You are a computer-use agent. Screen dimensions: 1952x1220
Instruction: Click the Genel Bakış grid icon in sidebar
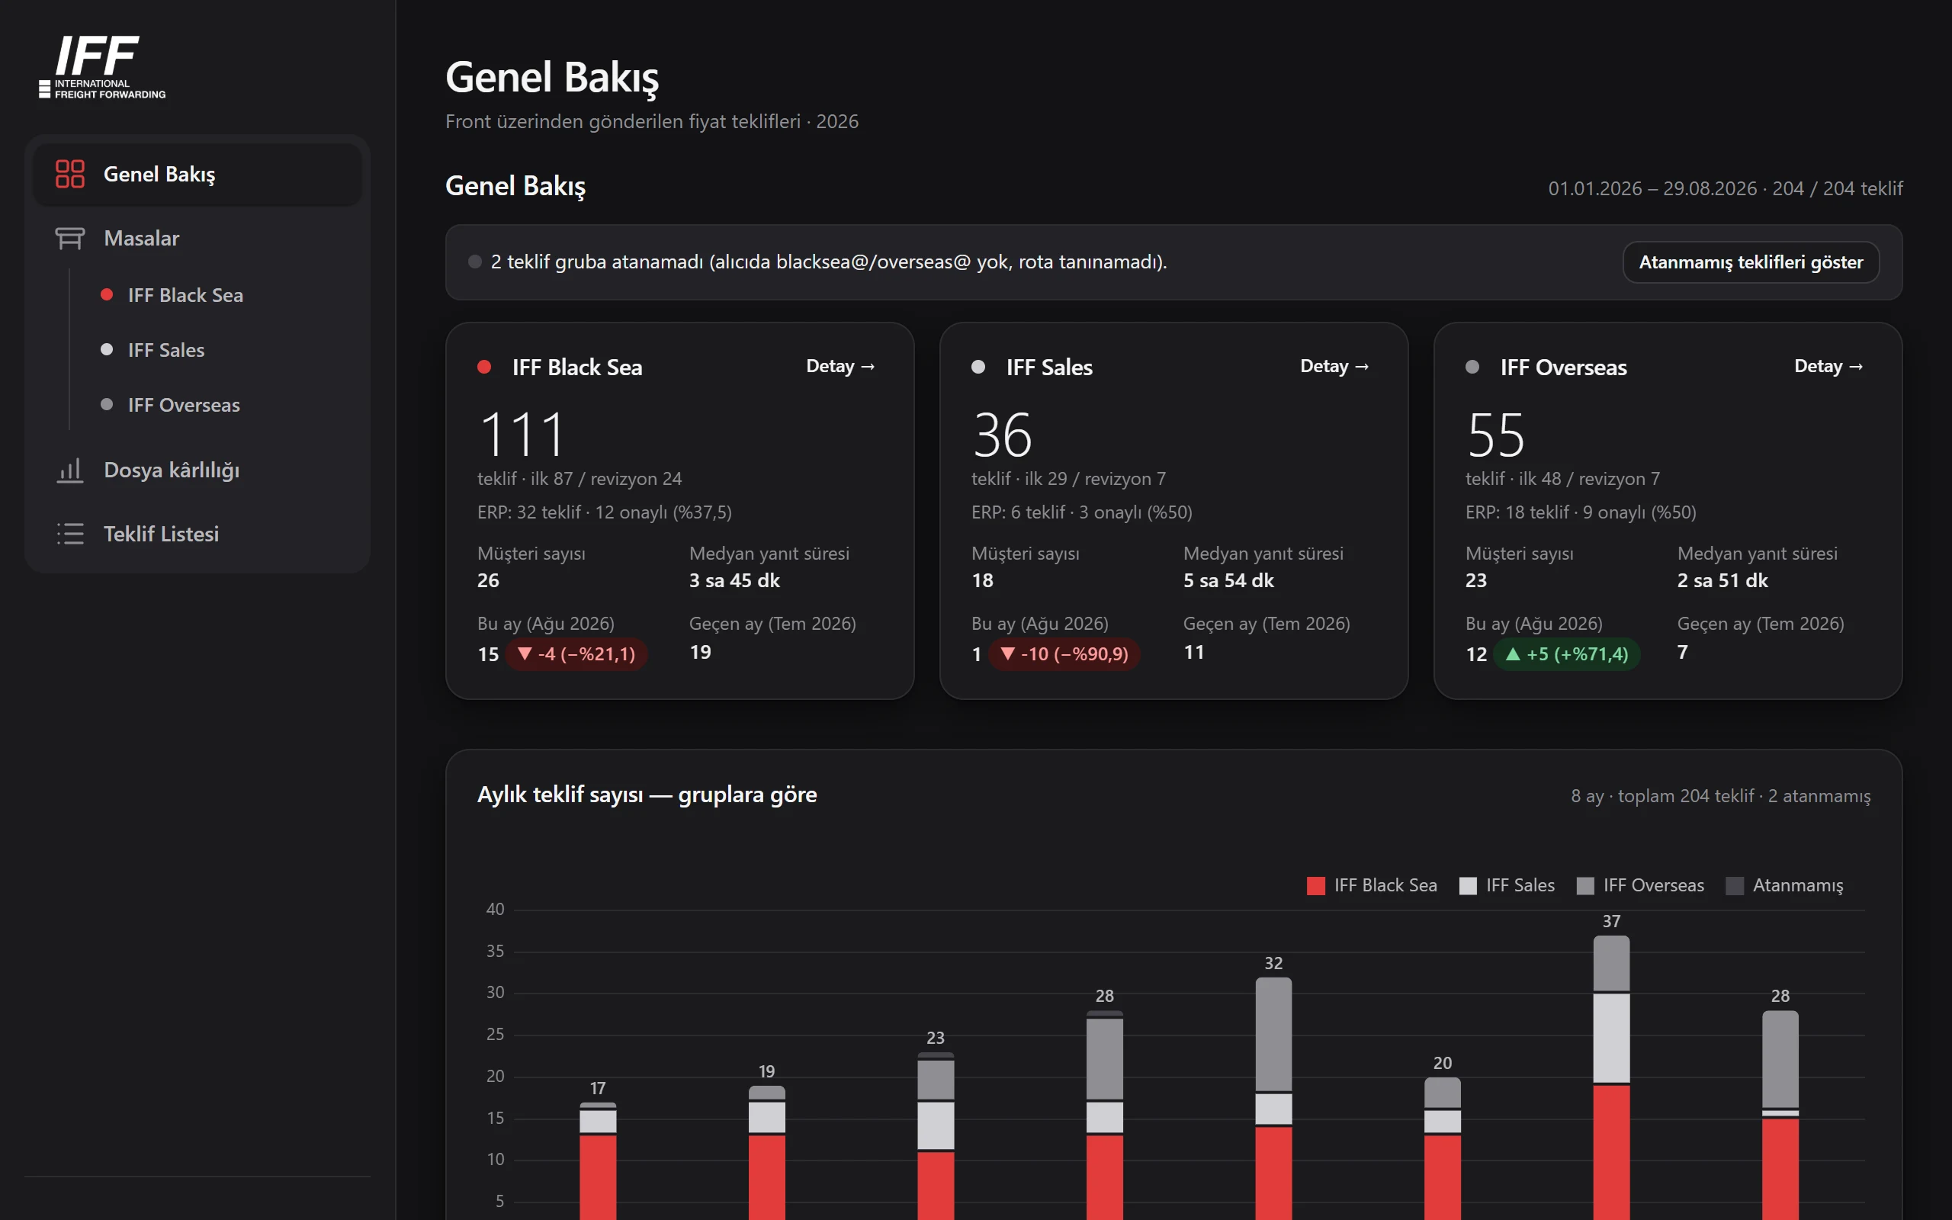[x=70, y=174]
